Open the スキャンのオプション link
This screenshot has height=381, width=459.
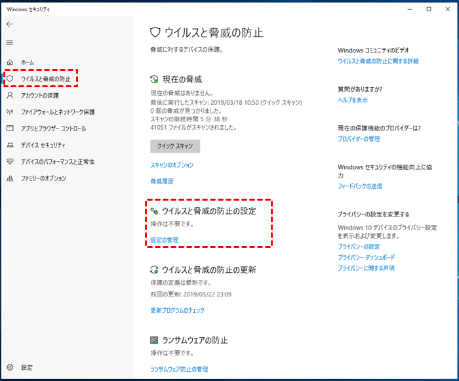172,165
